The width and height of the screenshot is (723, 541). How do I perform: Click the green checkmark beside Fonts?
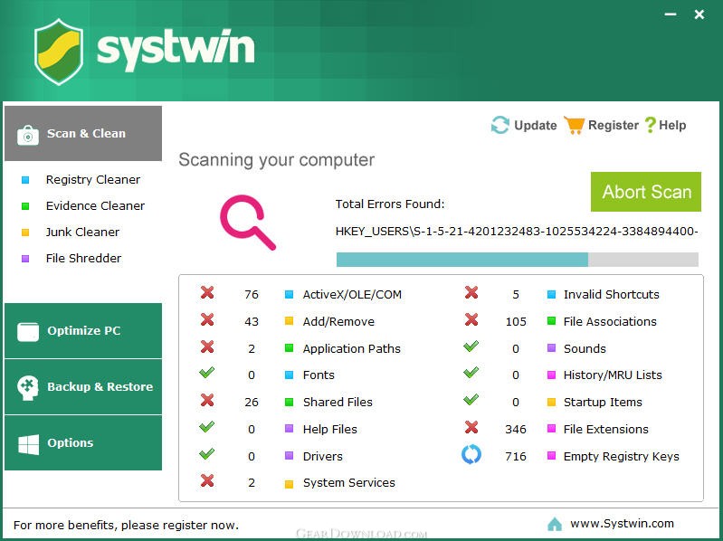(206, 373)
